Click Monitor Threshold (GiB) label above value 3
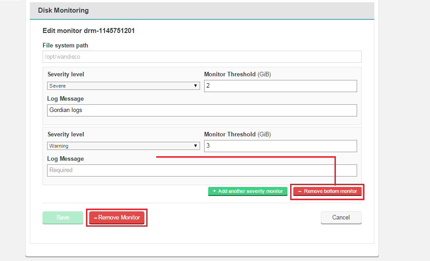 [238, 134]
